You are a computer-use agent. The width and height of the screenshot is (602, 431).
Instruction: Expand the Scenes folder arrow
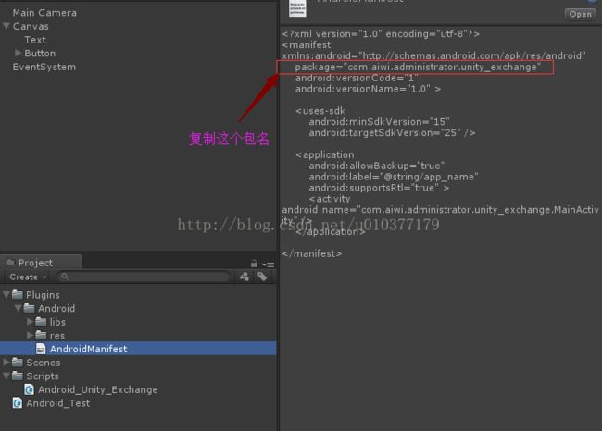[6, 362]
